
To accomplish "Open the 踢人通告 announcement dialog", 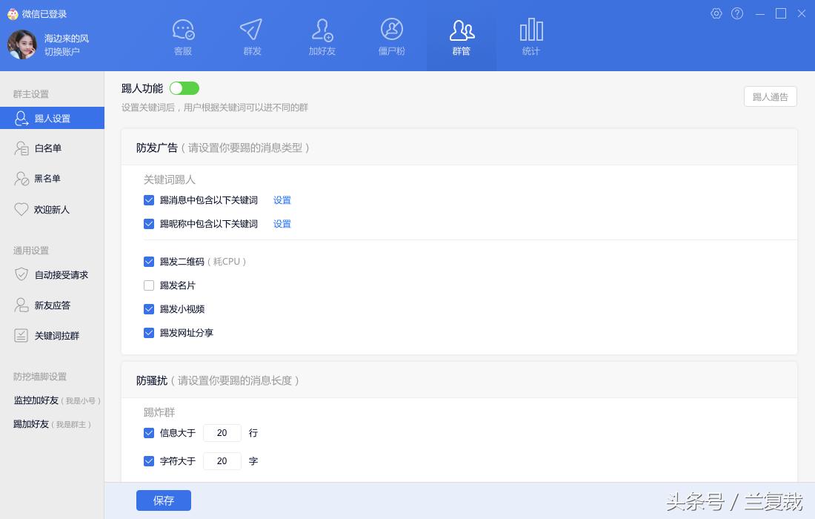I will point(770,96).
